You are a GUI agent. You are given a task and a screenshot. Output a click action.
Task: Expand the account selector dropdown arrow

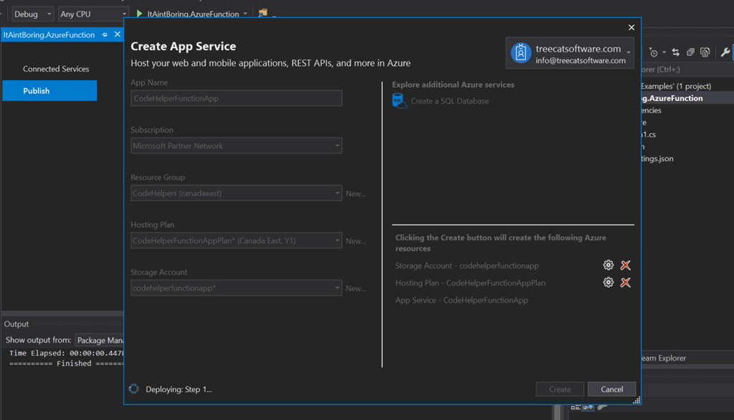629,53
